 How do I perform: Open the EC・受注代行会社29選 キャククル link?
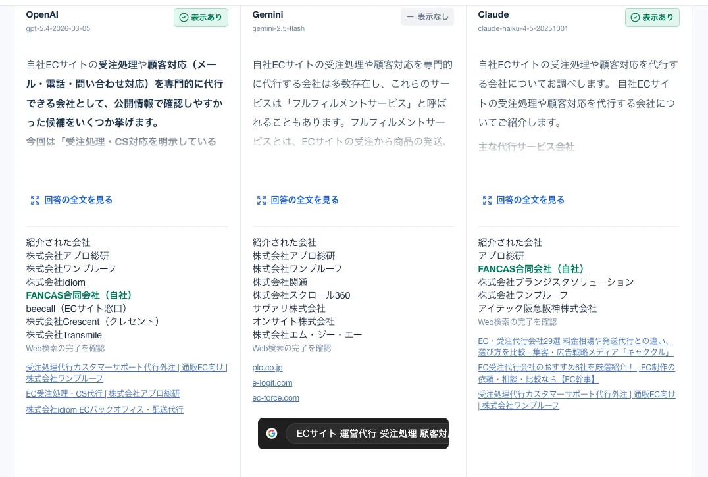coord(576,346)
